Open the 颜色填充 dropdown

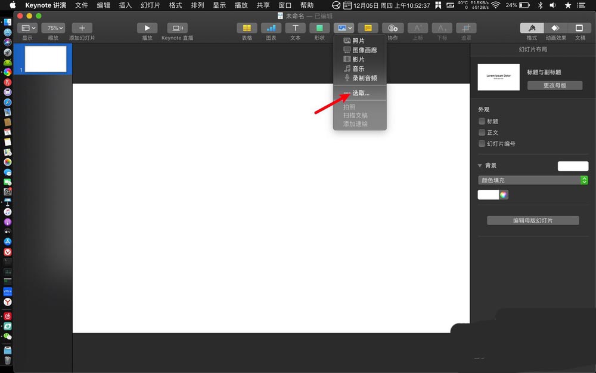click(533, 180)
